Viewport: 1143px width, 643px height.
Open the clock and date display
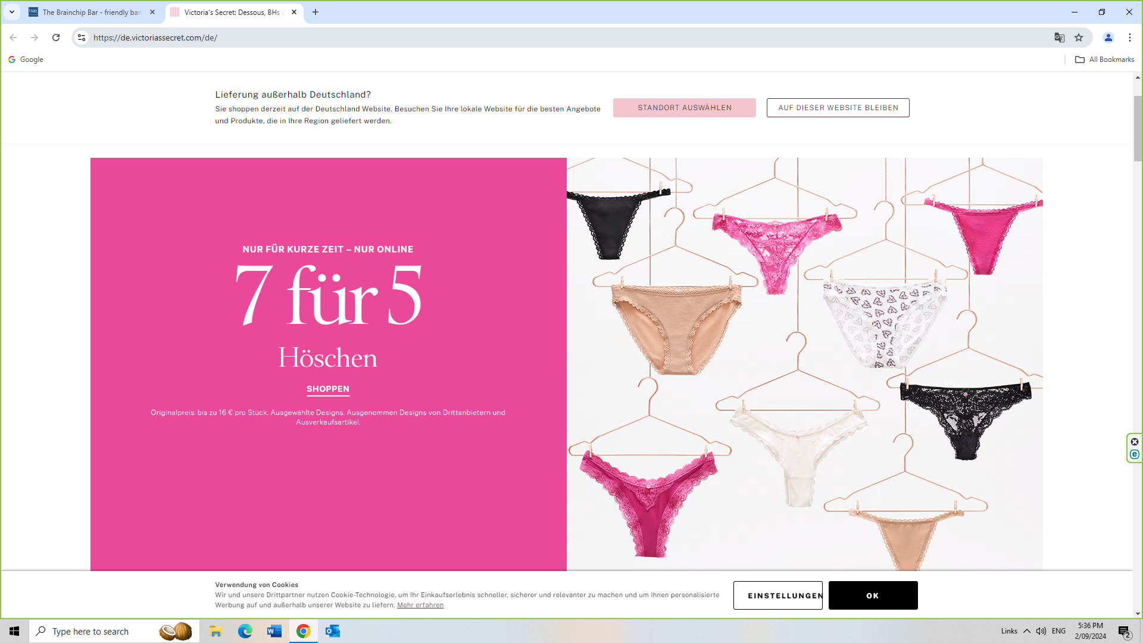(x=1091, y=631)
